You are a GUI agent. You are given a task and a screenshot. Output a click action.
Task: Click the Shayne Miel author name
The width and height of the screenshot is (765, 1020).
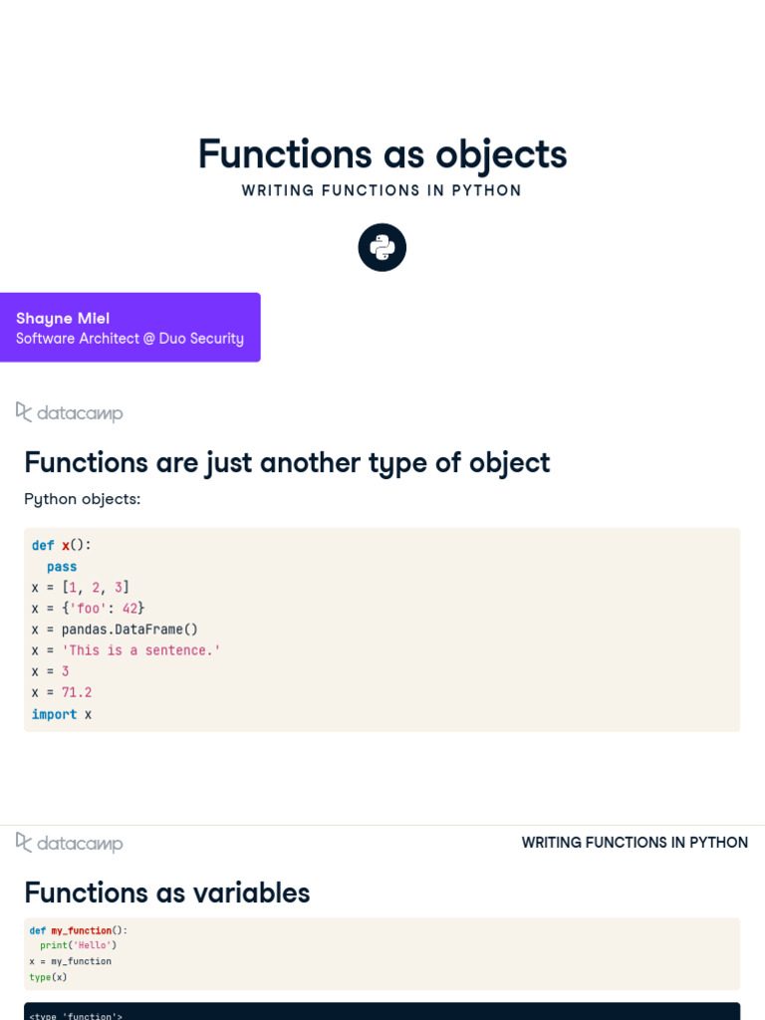tap(63, 318)
